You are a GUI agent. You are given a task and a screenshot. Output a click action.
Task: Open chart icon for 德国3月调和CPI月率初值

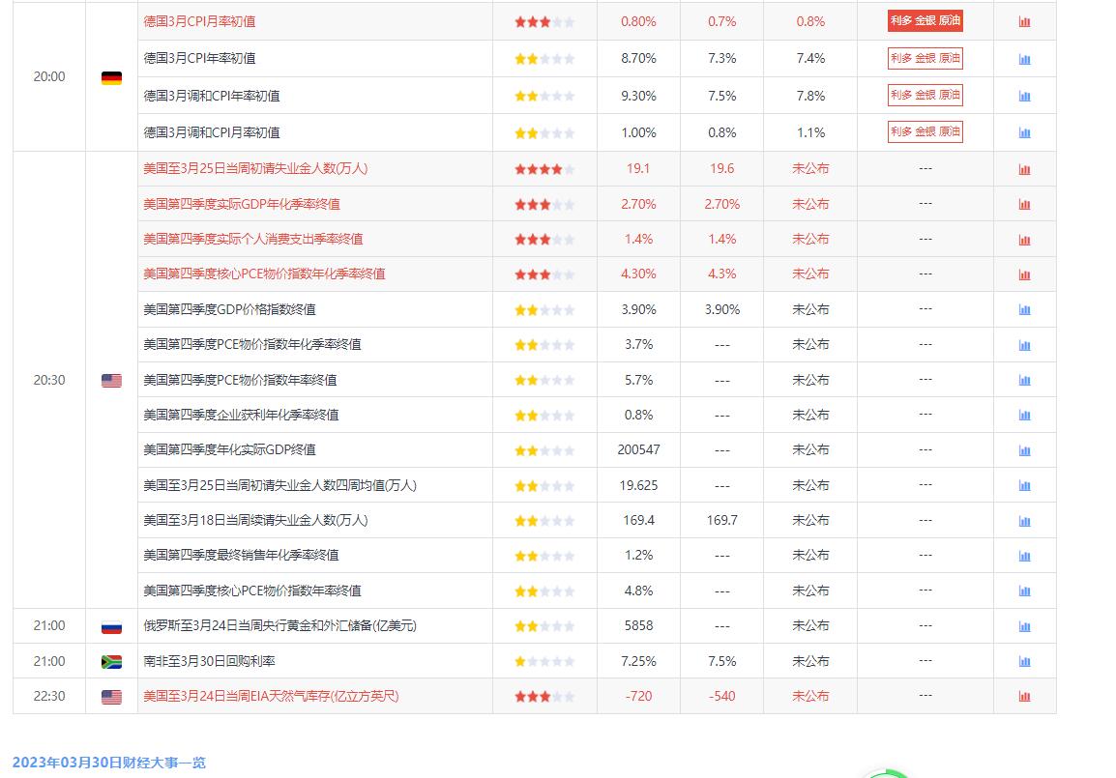coord(1024,133)
